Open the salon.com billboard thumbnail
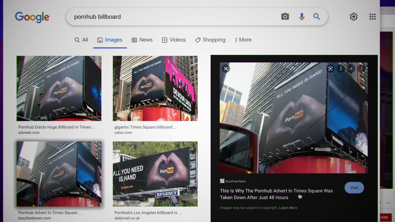 155,88
